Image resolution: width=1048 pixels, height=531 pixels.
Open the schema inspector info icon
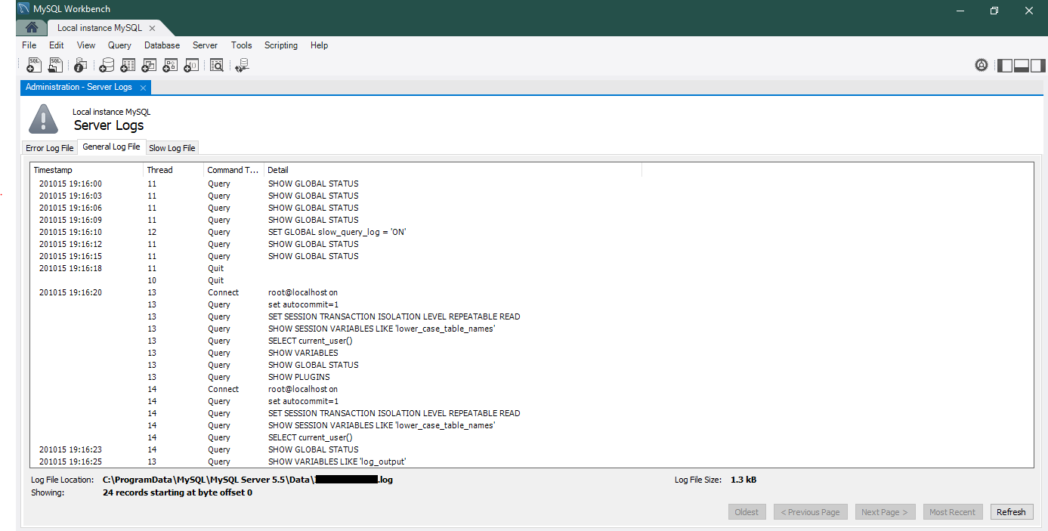[x=80, y=66]
